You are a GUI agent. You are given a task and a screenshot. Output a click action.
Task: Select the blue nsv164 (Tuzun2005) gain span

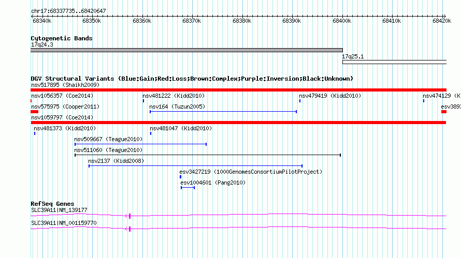coord(223,112)
